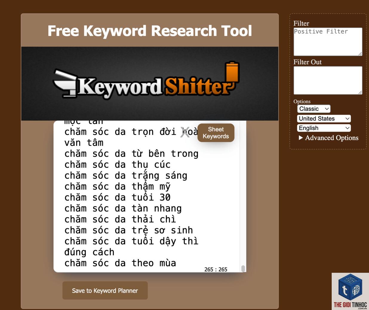The width and height of the screenshot is (369, 310).
Task: Click keyword 'chăm sóc da thải chì'
Action: (x=120, y=219)
